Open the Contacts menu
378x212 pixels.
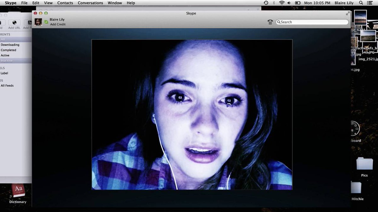[65, 3]
